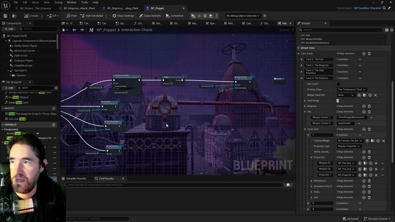Click BP_Poppet in the graph breadcrumb
This screenshot has width=395, height=222.
pos(106,30)
